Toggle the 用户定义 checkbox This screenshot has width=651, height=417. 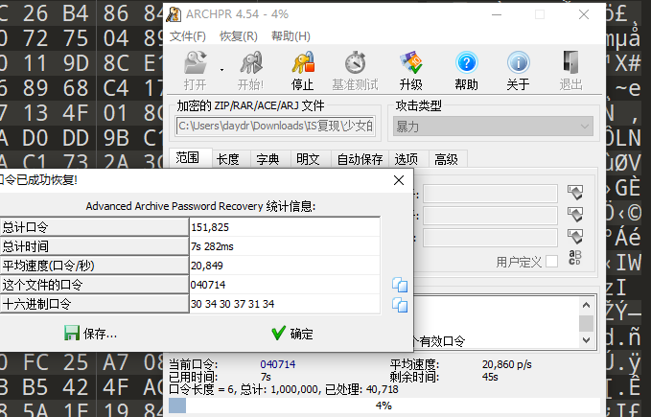[552, 262]
